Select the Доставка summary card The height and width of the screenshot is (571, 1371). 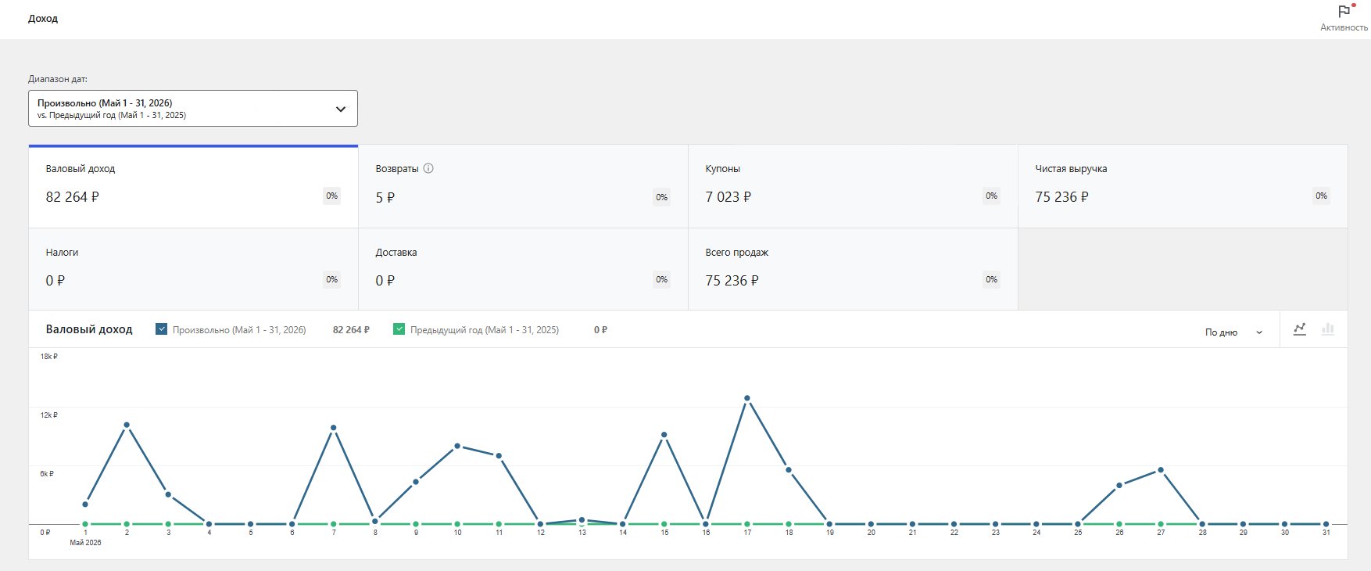[x=524, y=270]
